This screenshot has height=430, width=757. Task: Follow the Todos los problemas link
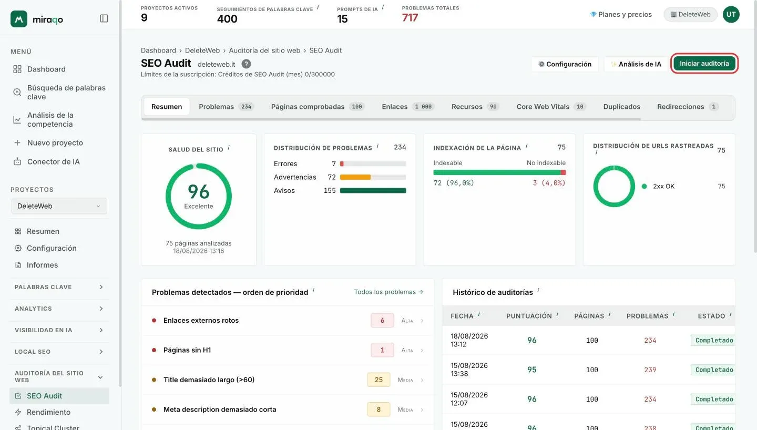pyautogui.click(x=388, y=292)
